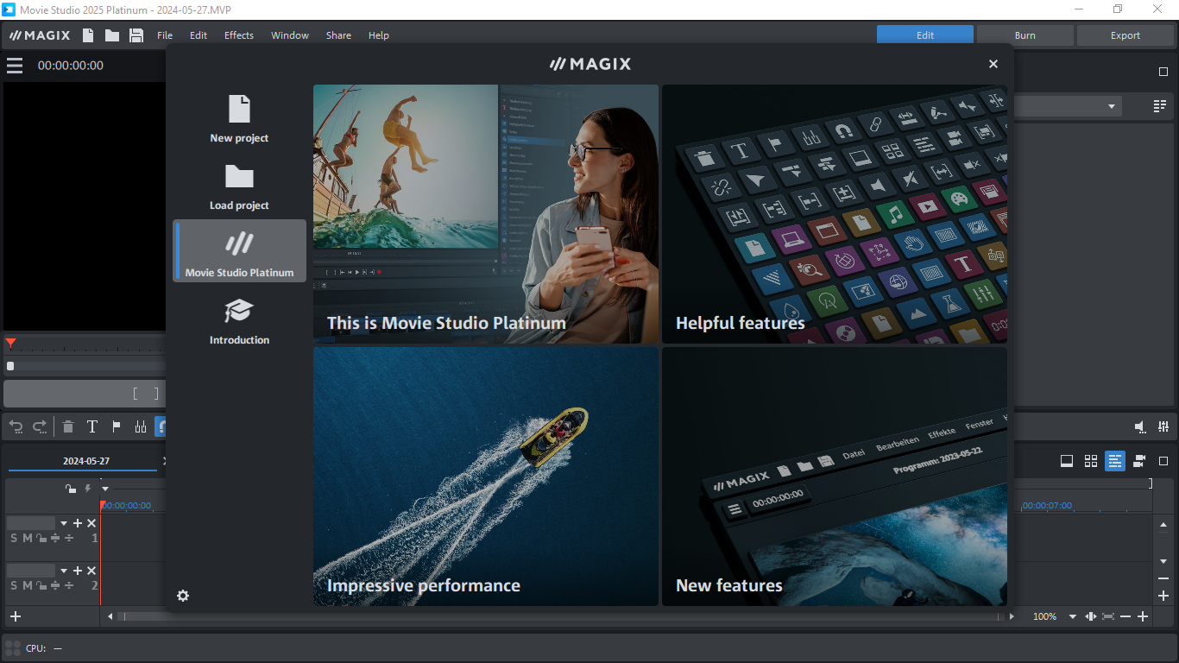Screen dimensions: 1179x663
Task: Open the Window menu
Action: (290, 35)
